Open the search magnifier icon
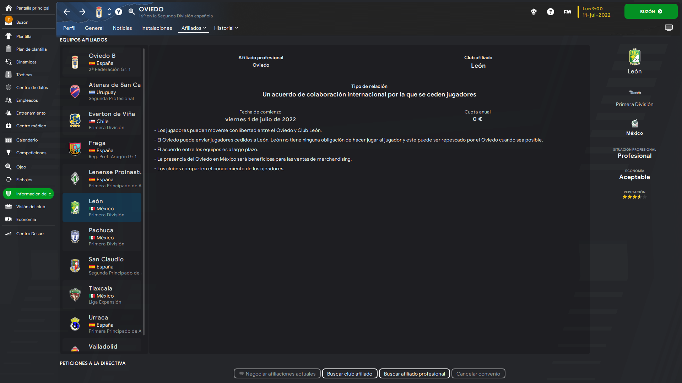The height and width of the screenshot is (383, 682). [131, 12]
